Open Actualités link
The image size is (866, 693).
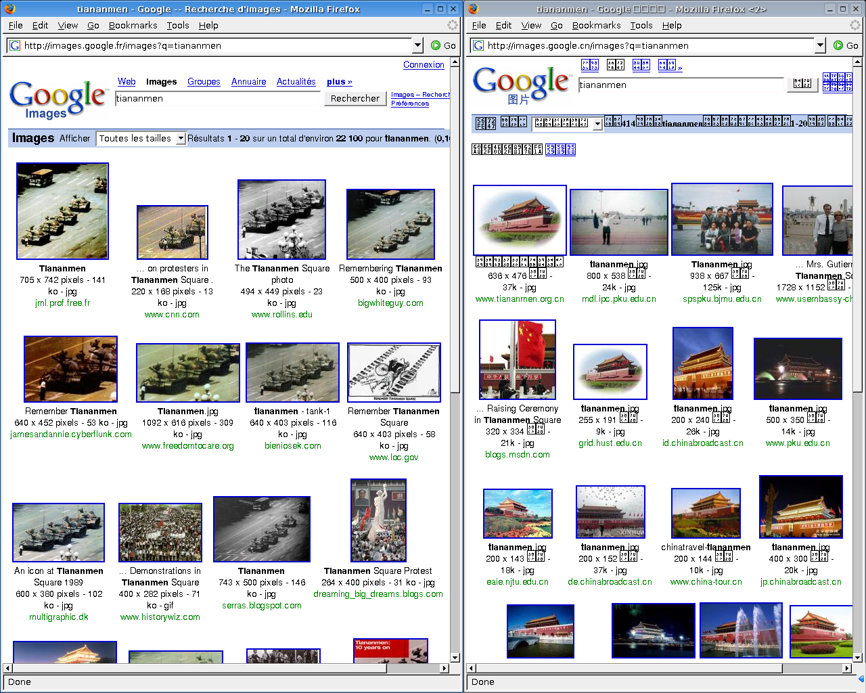[296, 81]
